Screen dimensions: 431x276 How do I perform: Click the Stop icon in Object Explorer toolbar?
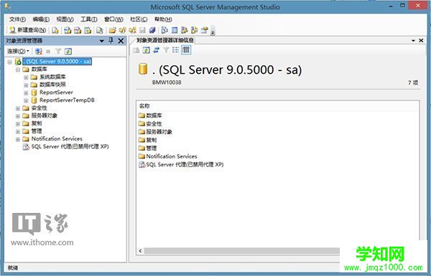pyautogui.click(x=48, y=52)
